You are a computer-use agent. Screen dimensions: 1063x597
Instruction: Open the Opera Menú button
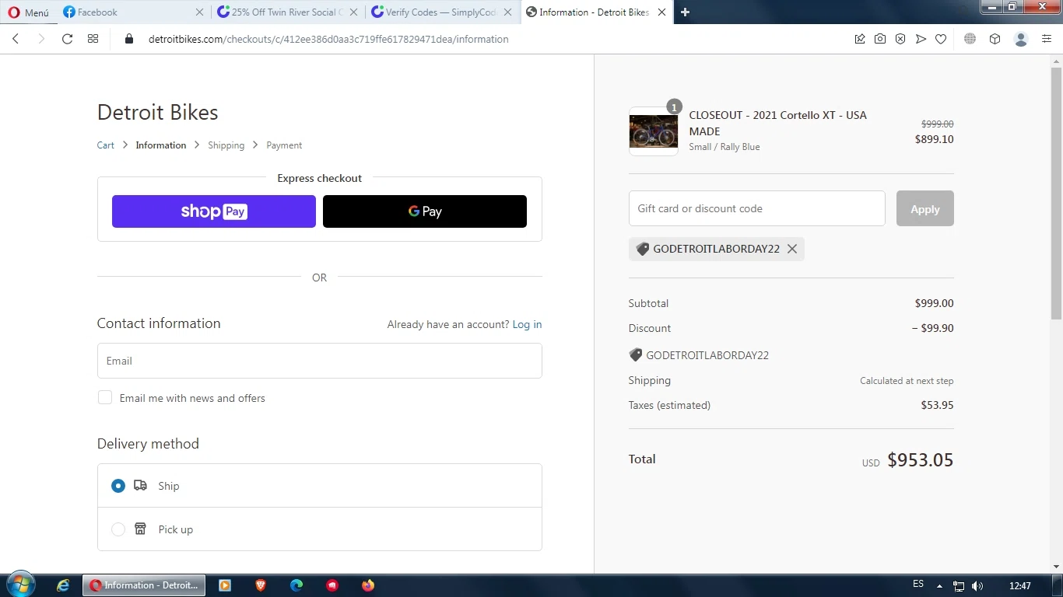click(x=29, y=12)
